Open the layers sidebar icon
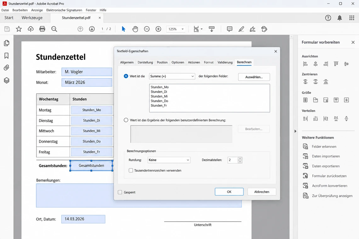Image resolution: width=359 pixels, height=239 pixels. [x=7, y=80]
